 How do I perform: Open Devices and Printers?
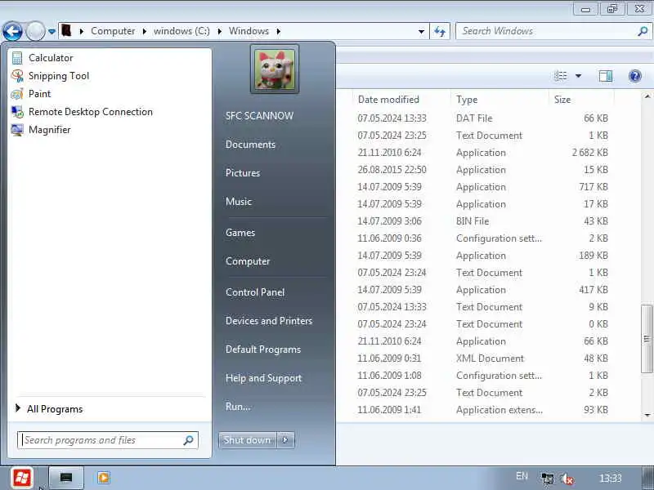tap(269, 321)
